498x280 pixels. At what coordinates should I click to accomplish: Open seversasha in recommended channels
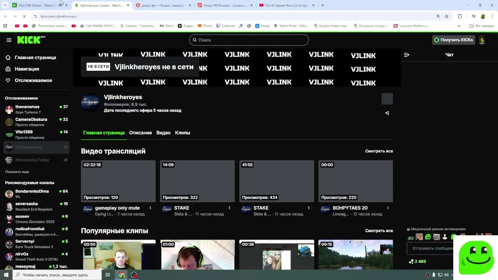(x=37, y=206)
